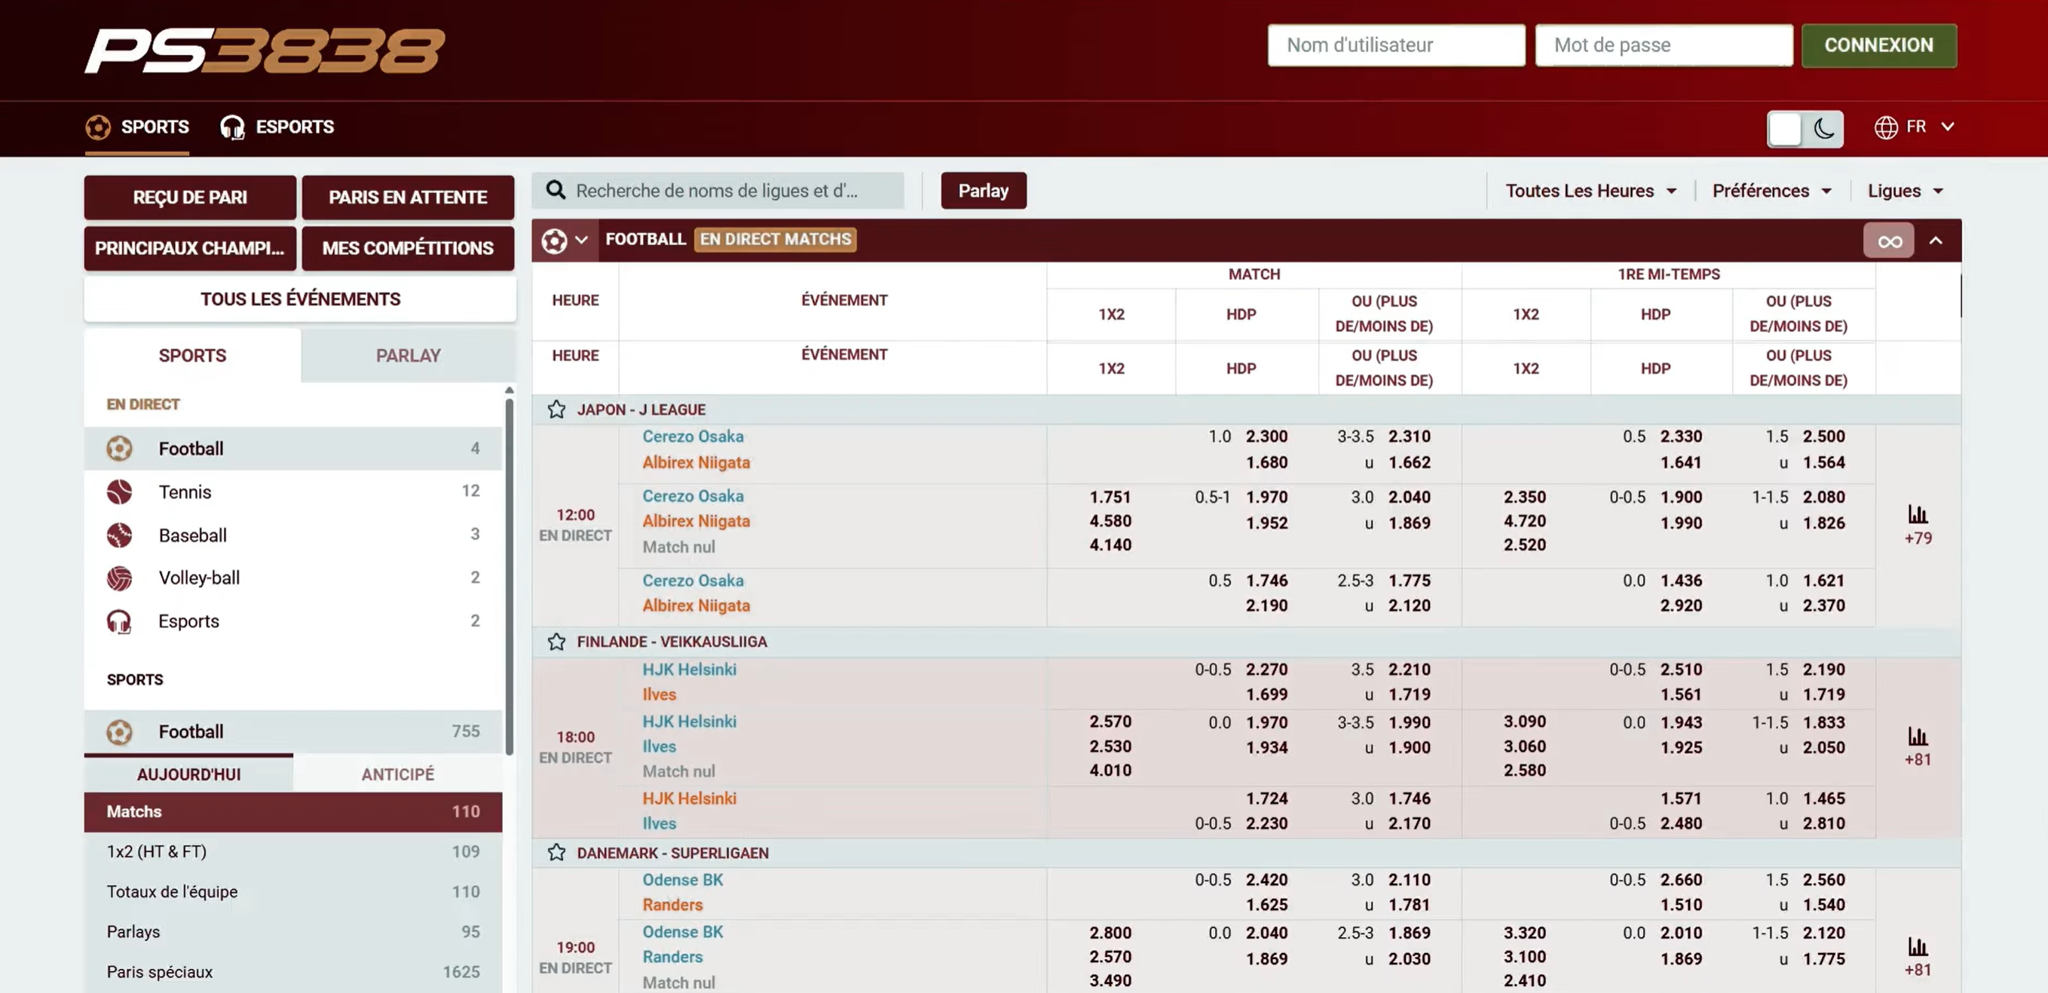Viewport: 2048px width, 993px height.
Task: Favorite the Japon - J League star
Action: [x=556, y=409]
